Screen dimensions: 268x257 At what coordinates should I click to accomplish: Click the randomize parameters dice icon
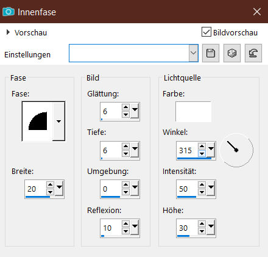click(232, 53)
